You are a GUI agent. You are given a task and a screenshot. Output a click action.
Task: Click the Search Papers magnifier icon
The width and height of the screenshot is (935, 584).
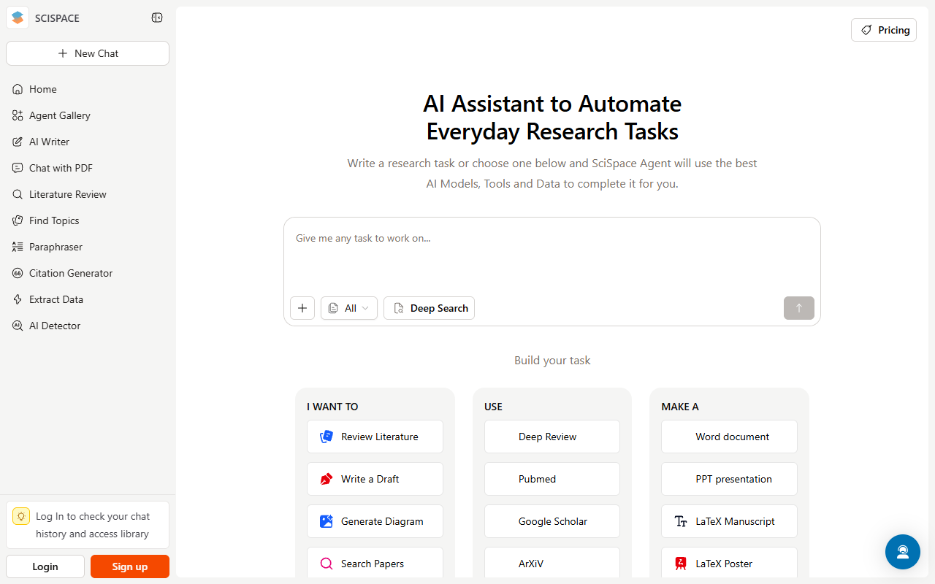pos(327,564)
